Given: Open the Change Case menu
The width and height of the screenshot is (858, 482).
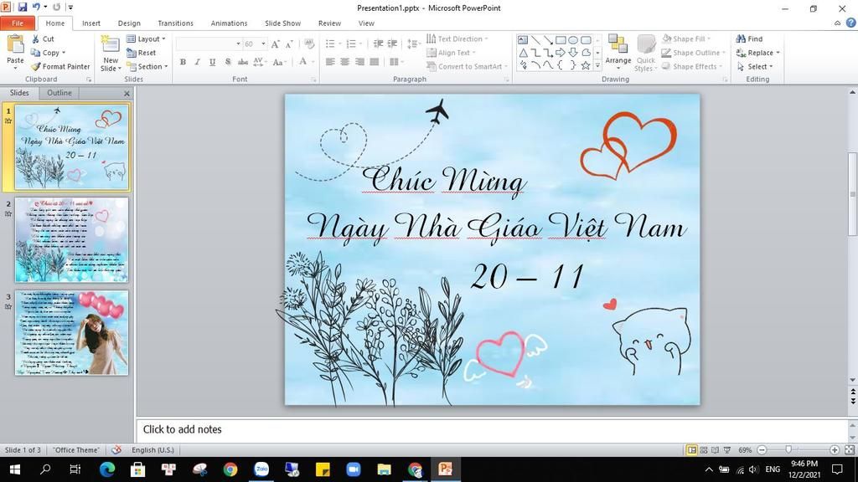Looking at the screenshot, I should coord(279,62).
